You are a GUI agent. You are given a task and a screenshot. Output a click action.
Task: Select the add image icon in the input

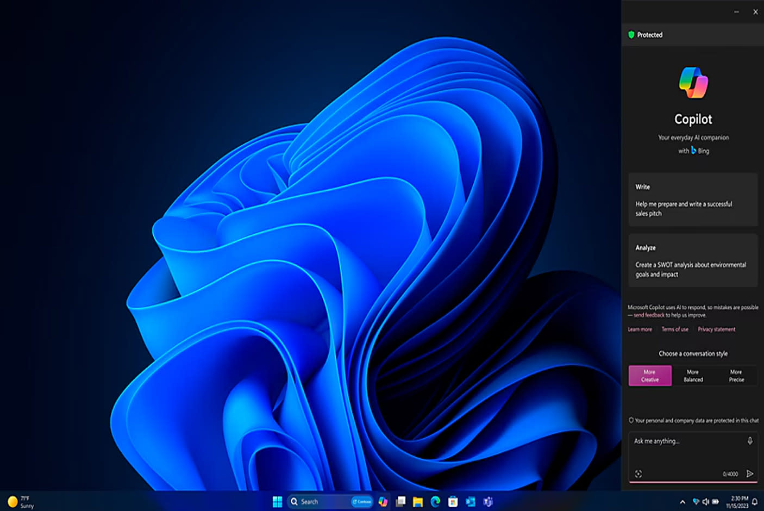pos(638,473)
